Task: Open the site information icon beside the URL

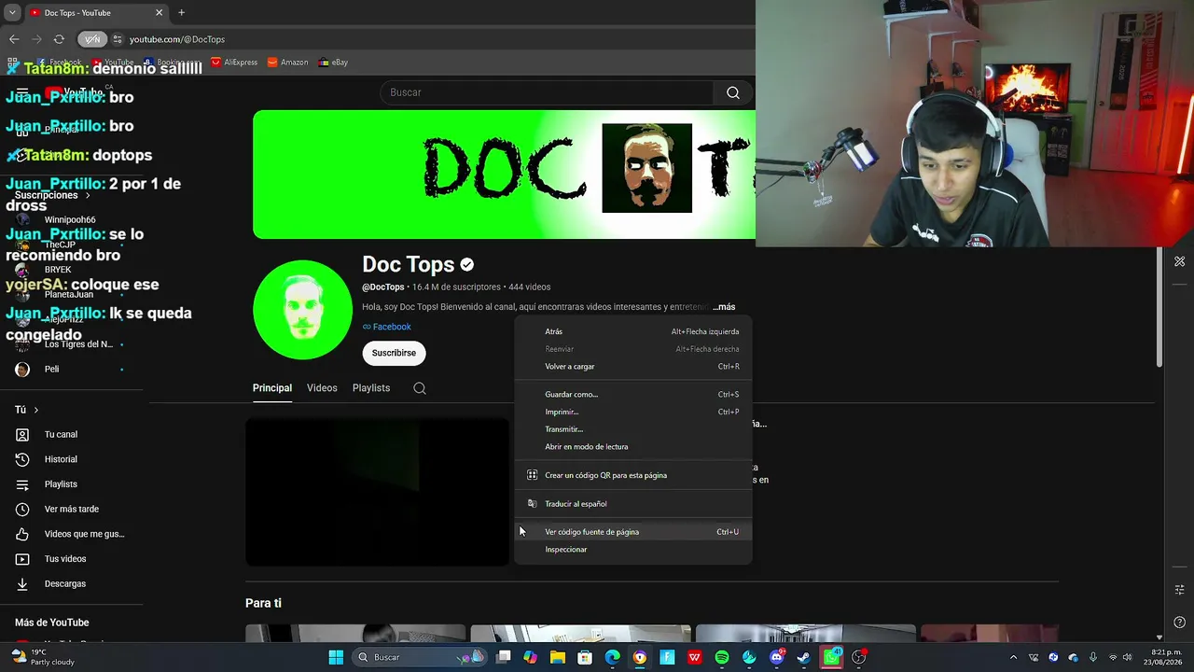Action: pos(118,39)
